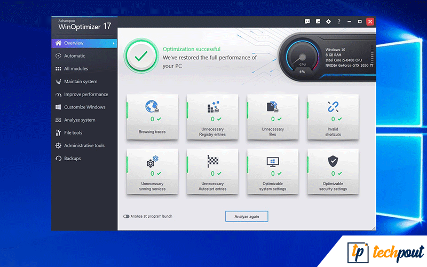This screenshot has height=267, width=427.
Task: Open the Automatic sidebar section
Action: click(x=74, y=56)
